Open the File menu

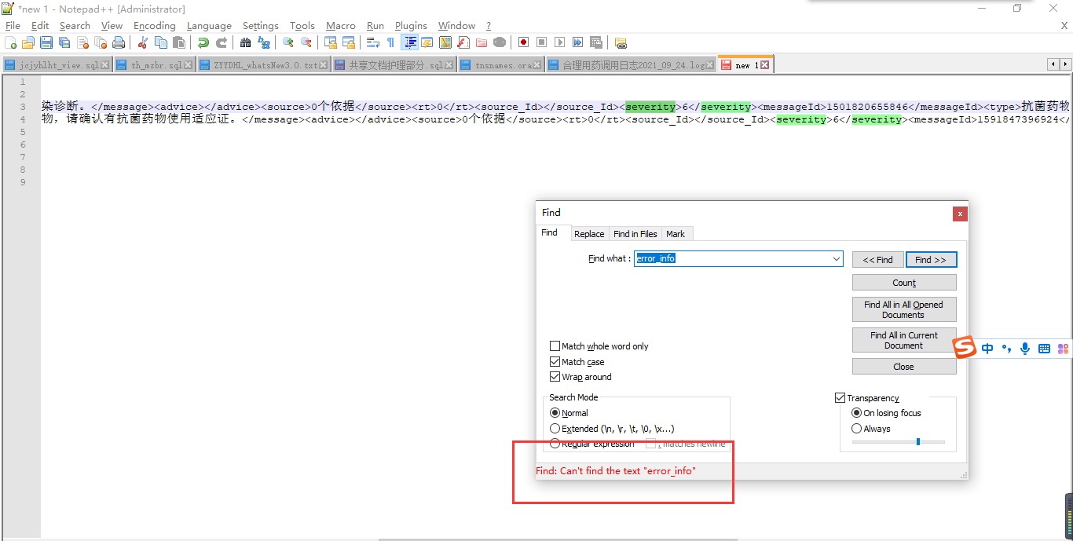coord(13,26)
